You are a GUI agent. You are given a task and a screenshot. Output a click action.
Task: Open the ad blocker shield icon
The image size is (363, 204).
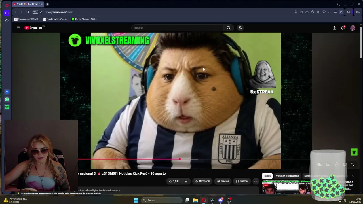coord(313,12)
